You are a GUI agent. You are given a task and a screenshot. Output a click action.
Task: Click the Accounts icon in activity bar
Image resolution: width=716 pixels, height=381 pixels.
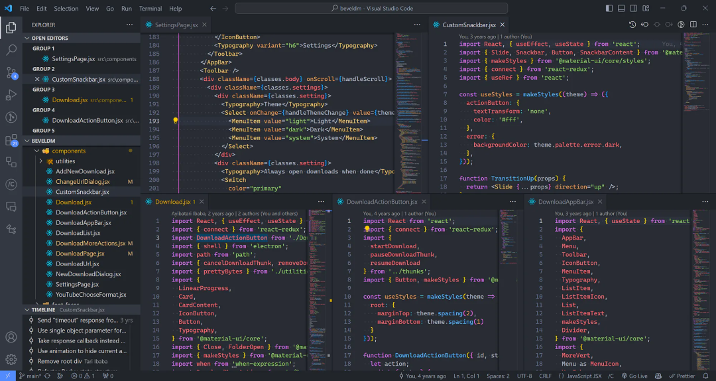tap(11, 338)
